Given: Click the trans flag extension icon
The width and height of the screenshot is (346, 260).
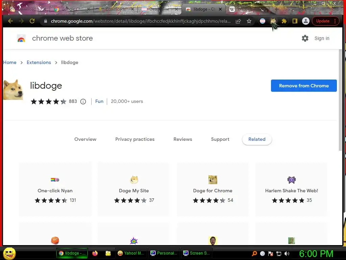Looking at the screenshot, I should [262, 21].
